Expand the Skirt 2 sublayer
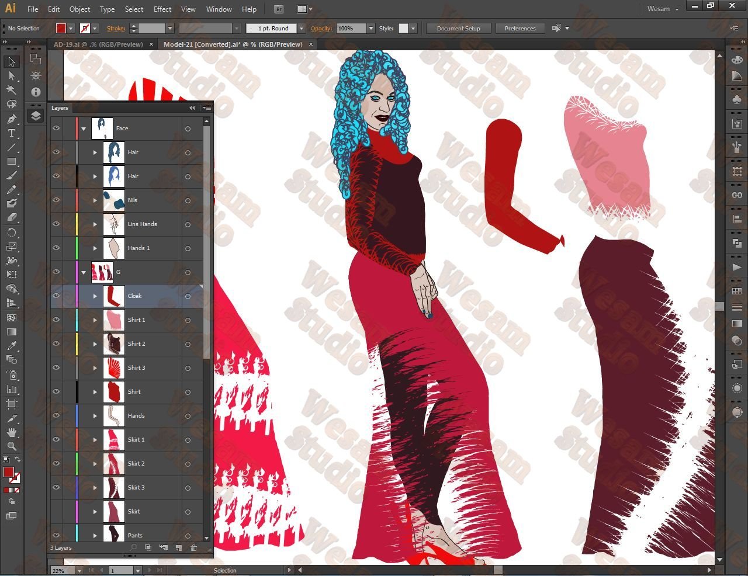 [95, 464]
